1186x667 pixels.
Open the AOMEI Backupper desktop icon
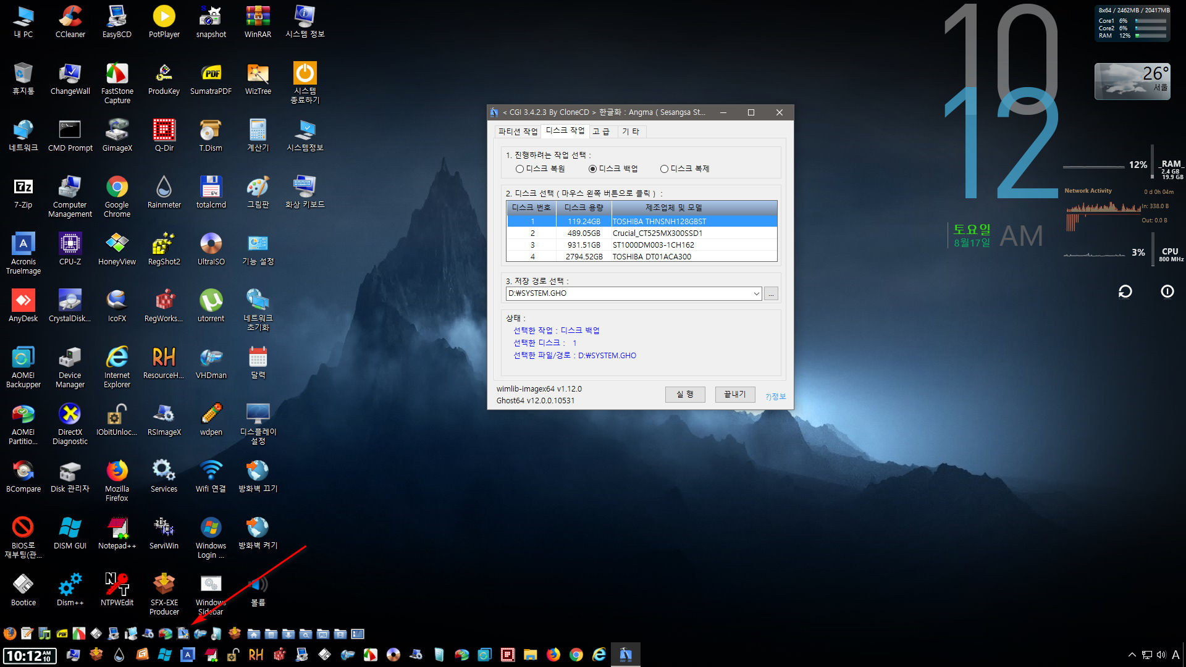tap(23, 367)
